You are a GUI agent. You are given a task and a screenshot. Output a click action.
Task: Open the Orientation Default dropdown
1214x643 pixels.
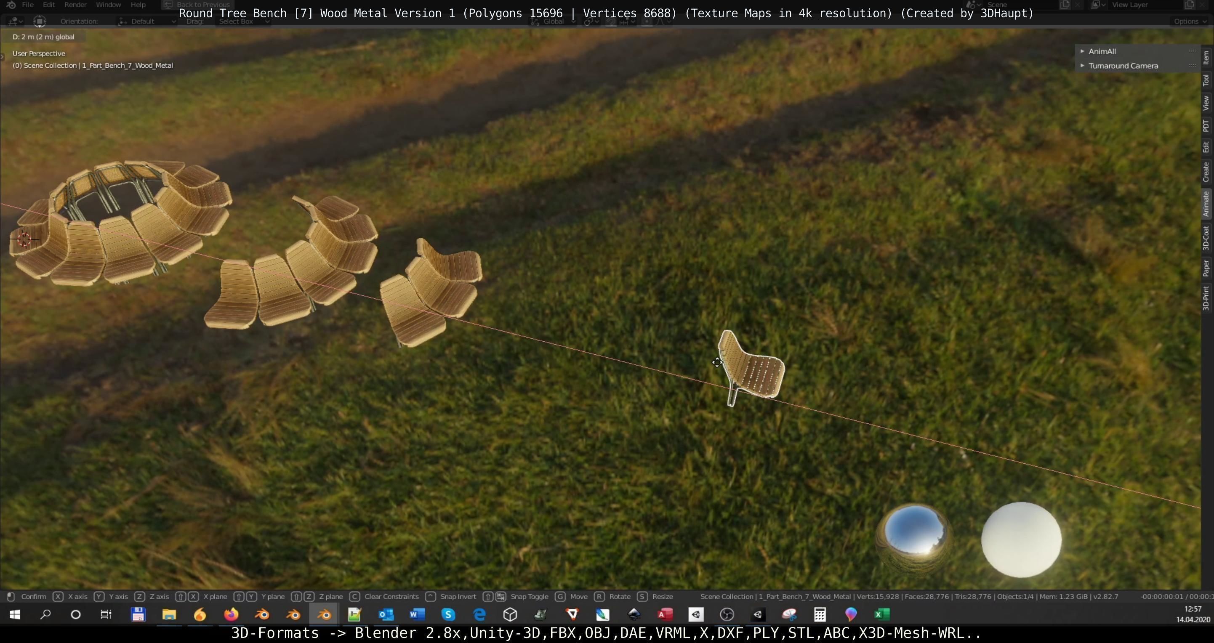[145, 21]
